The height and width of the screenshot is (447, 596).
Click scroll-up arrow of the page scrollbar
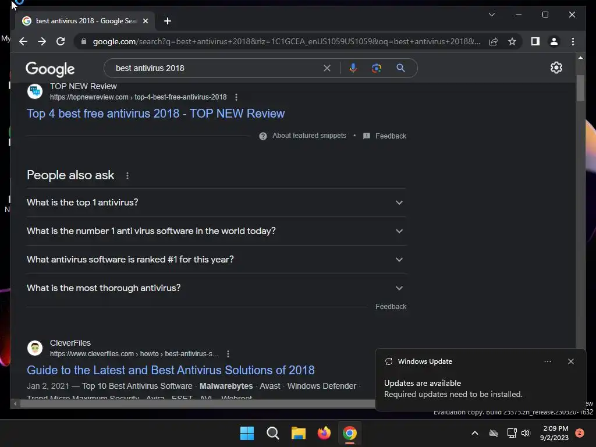click(580, 58)
